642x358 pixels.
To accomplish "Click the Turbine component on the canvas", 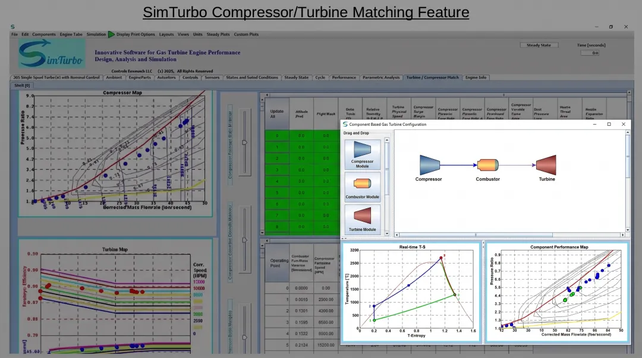I will (x=546, y=165).
